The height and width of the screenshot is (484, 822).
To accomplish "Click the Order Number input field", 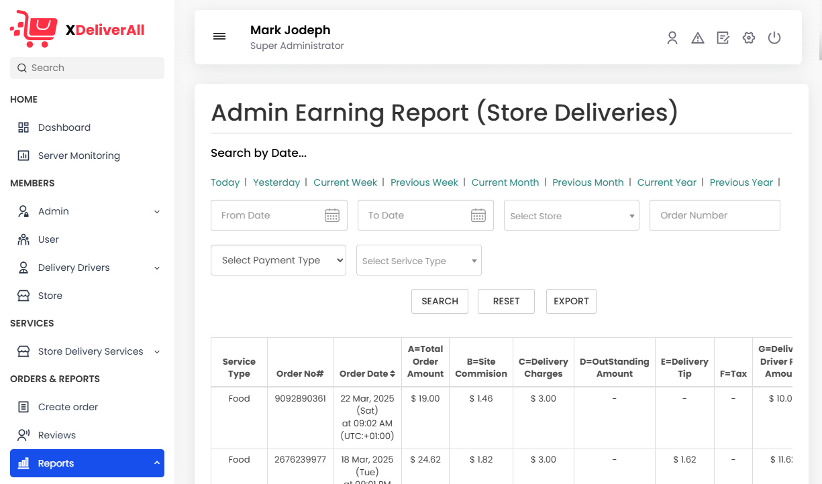I will click(715, 215).
